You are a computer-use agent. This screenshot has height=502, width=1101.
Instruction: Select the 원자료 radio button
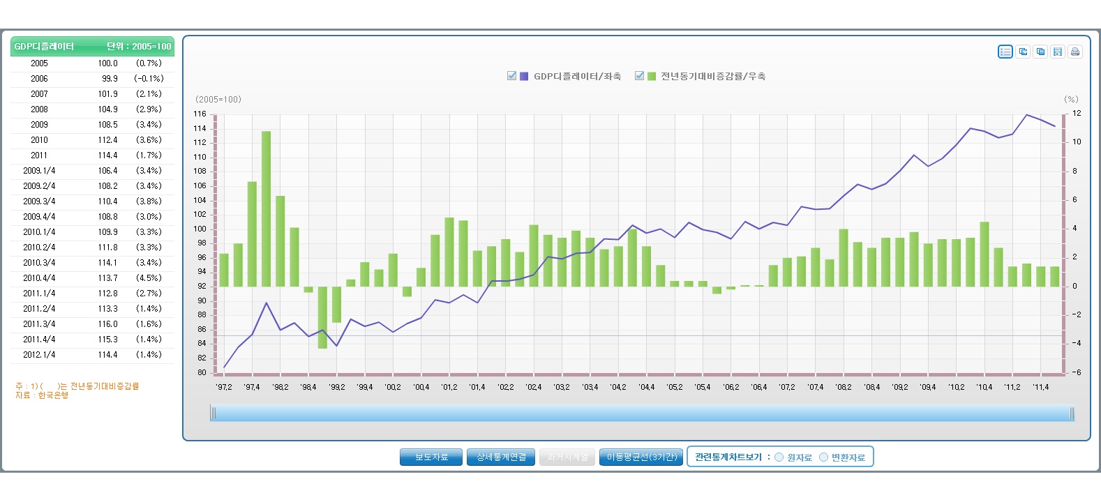click(779, 457)
